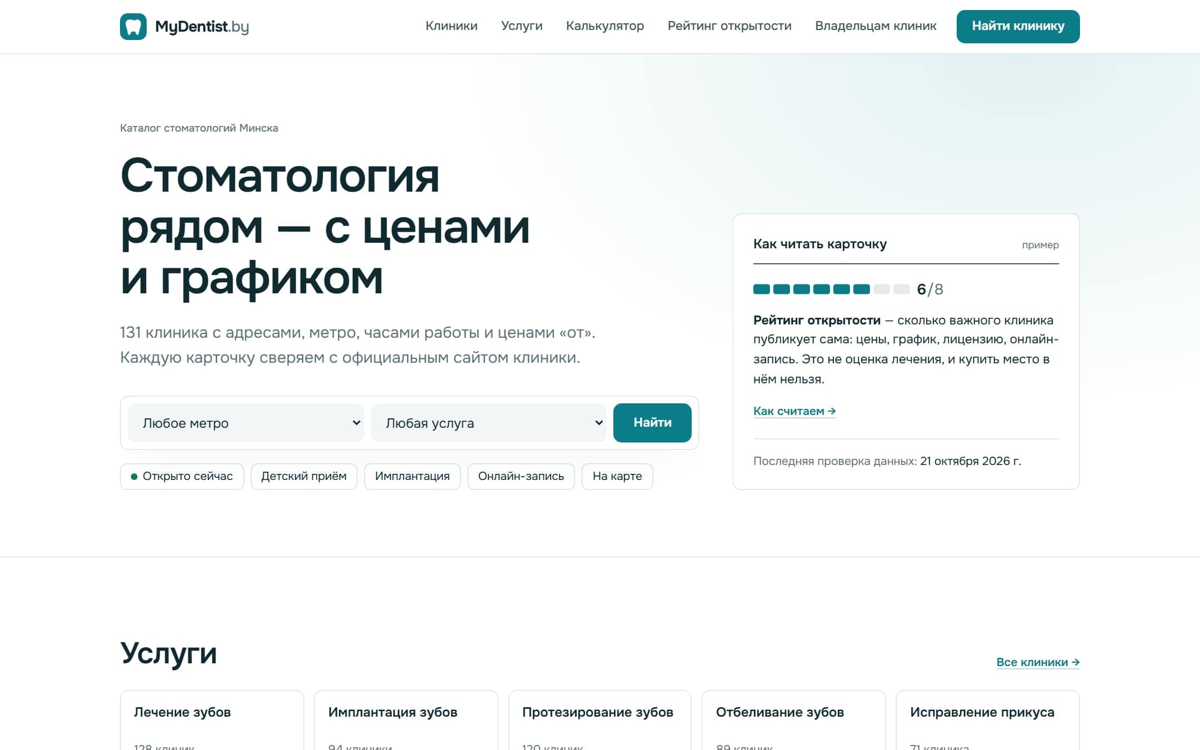Open Все клиники link
Image resolution: width=1200 pixels, height=750 pixels.
tap(1038, 662)
